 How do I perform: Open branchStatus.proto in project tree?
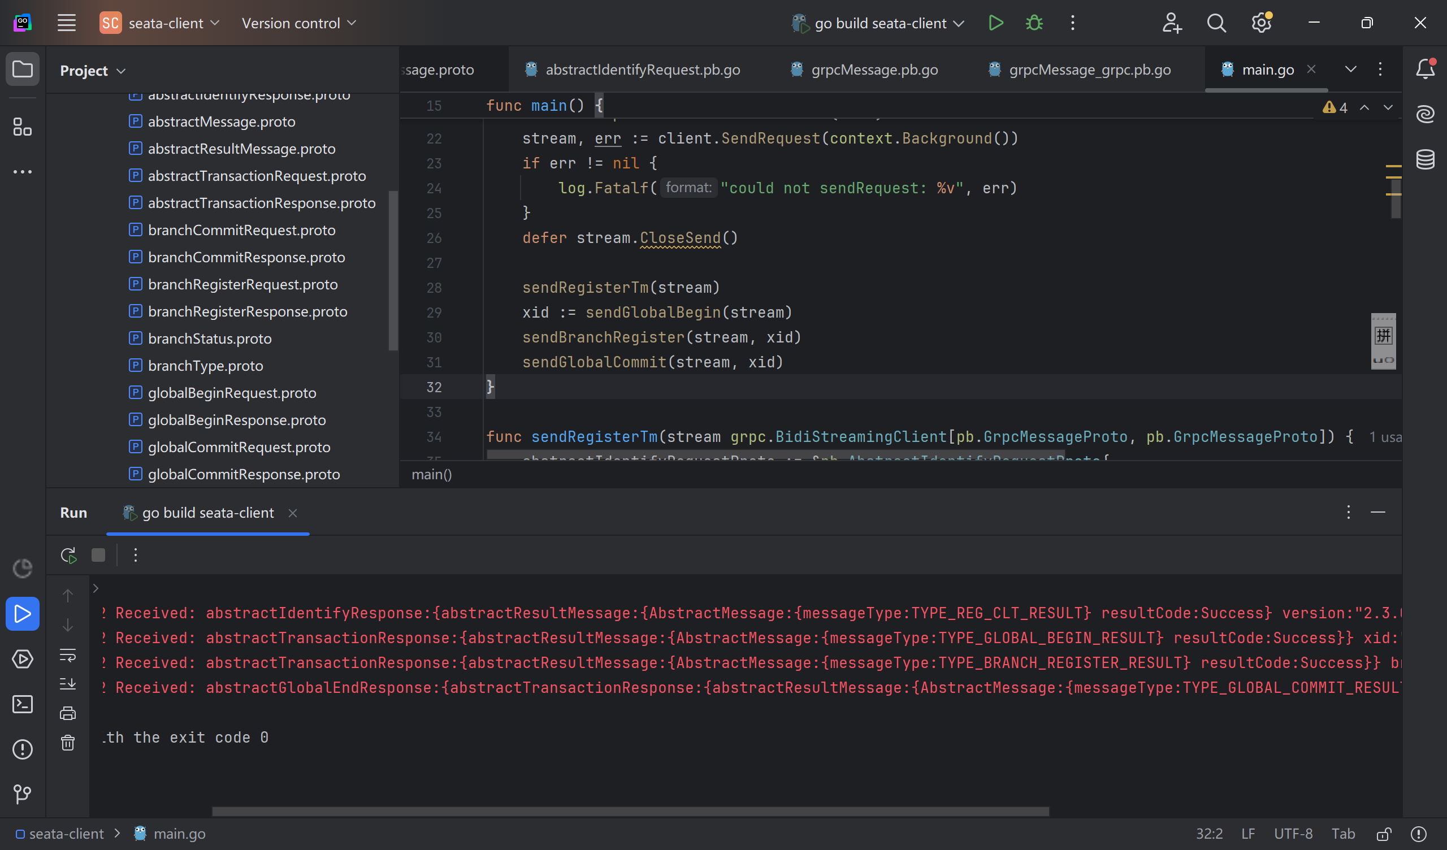point(210,339)
